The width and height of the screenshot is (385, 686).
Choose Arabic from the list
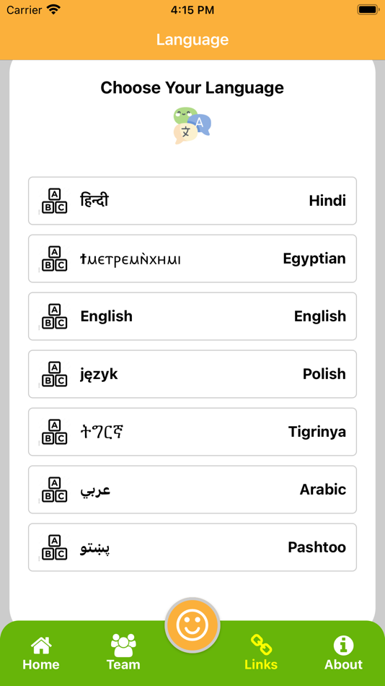(192, 490)
